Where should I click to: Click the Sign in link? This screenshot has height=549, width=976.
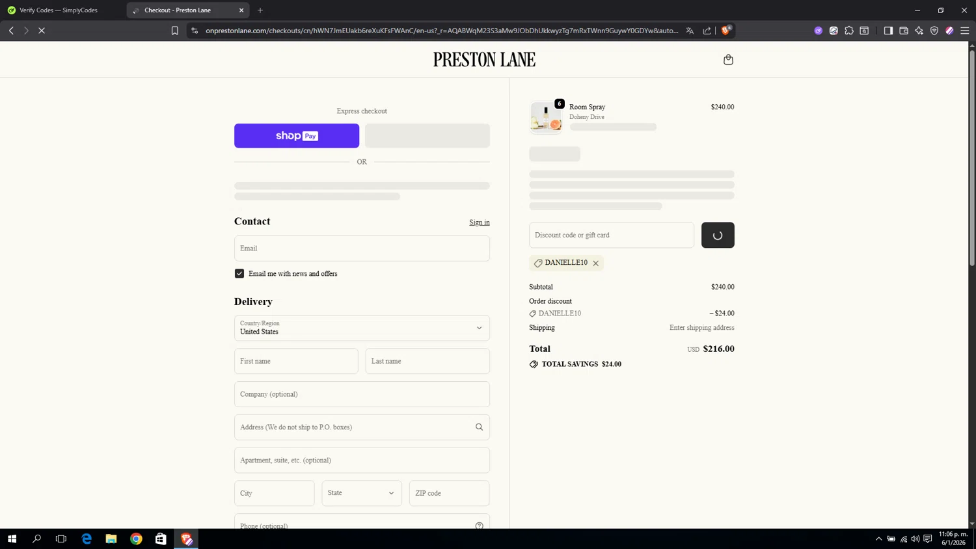[x=480, y=222]
